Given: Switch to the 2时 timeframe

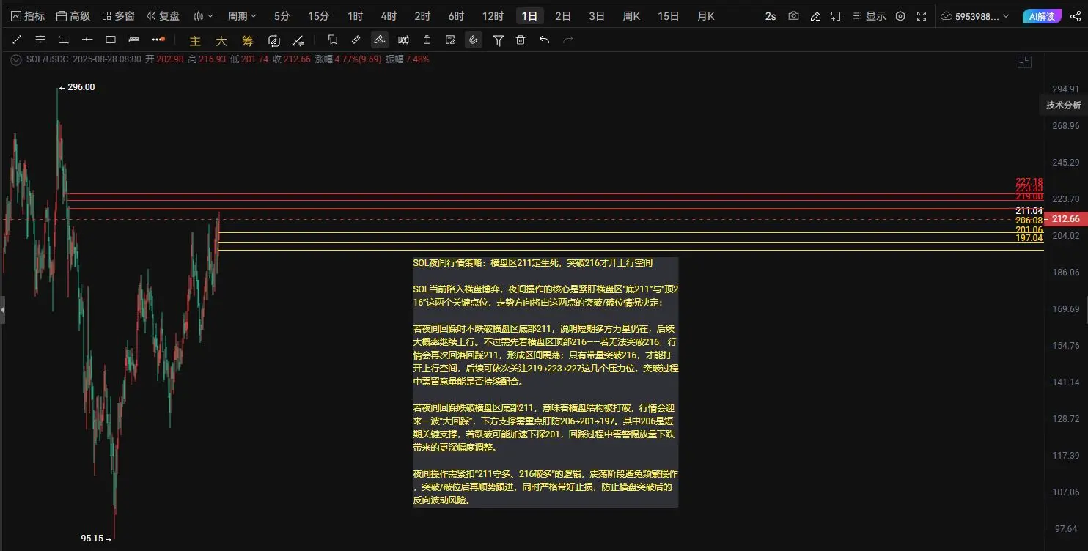Looking at the screenshot, I should click(422, 15).
